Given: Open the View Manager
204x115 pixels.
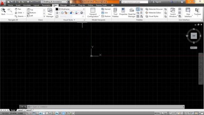Looking at the screenshot, I should point(50,13).
